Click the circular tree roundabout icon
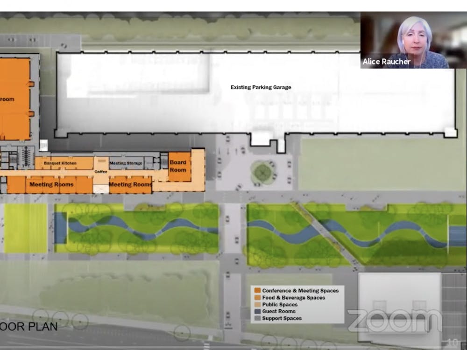Screen dimensions: 467x350 (263, 173)
